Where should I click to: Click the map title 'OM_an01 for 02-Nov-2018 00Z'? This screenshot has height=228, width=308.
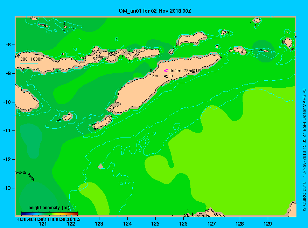pyautogui.click(x=155, y=11)
